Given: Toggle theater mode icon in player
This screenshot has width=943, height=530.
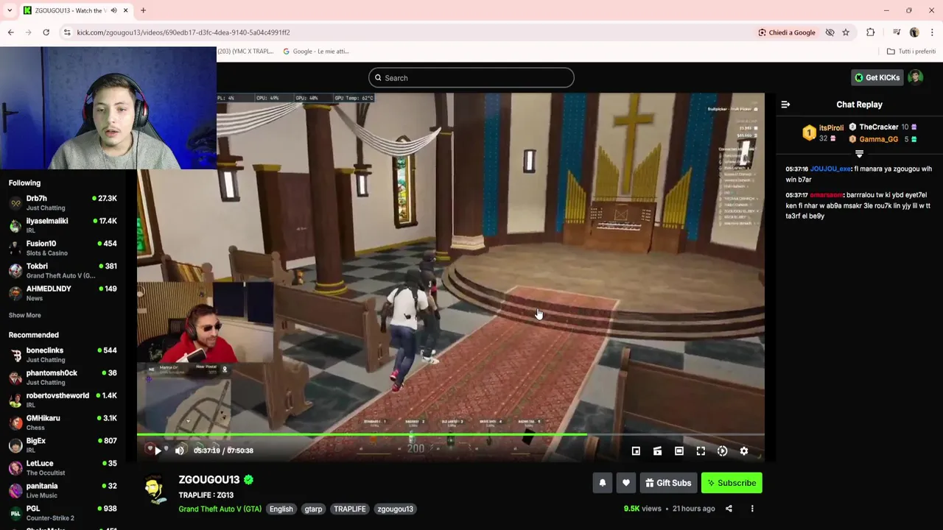Looking at the screenshot, I should 679,451.
